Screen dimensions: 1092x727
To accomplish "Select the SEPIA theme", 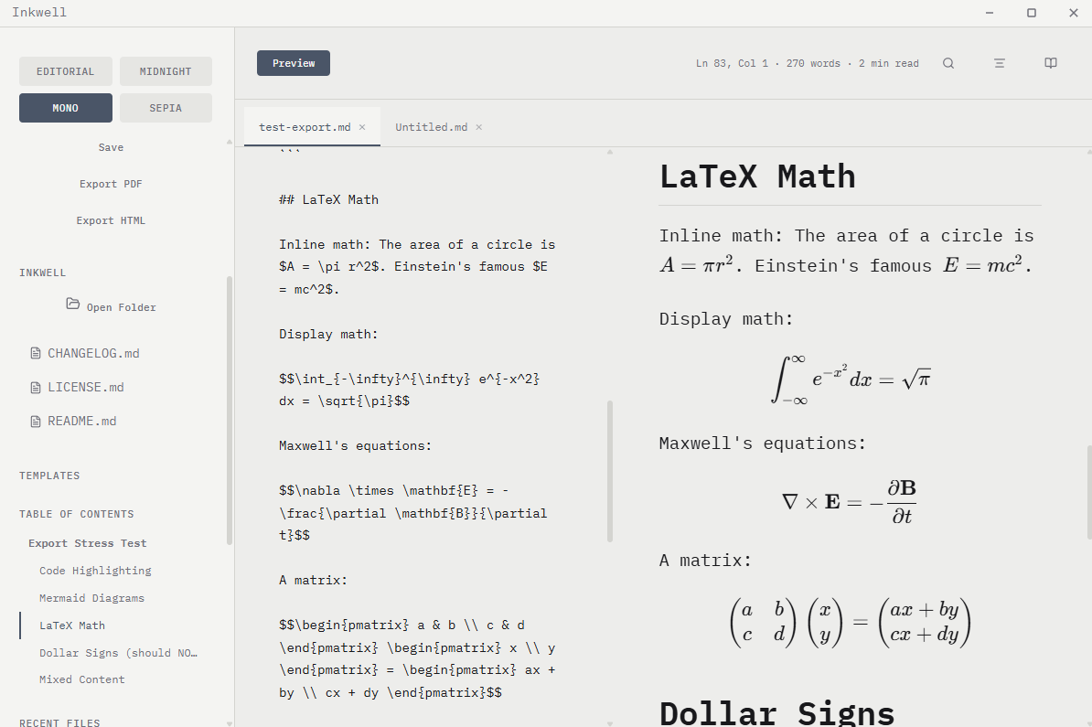I will 166,108.
